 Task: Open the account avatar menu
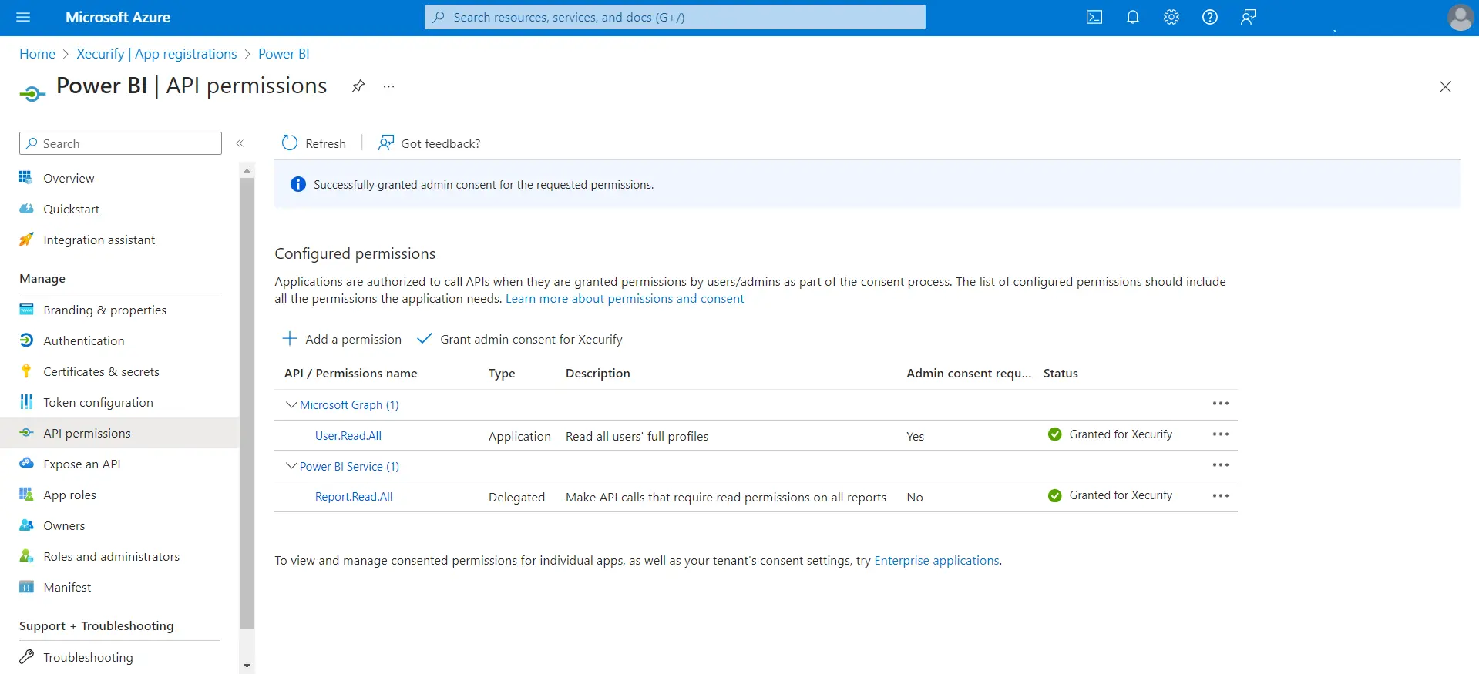point(1461,17)
